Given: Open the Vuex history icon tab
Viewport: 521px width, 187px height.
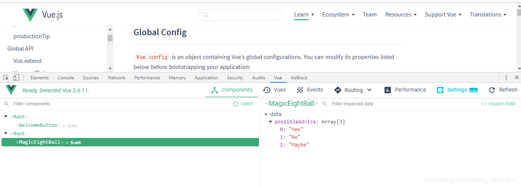Looking at the screenshot, I should pyautogui.click(x=267, y=90).
